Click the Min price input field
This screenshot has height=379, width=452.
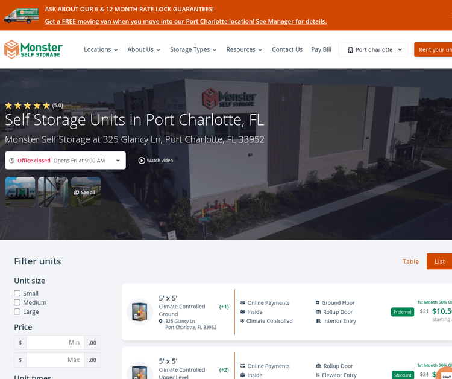pos(55,343)
